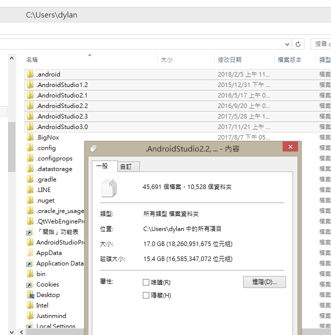Click navigation pane scroll up arrow
Image resolution: width=331 pixels, height=335 pixels.
(x=11, y=58)
